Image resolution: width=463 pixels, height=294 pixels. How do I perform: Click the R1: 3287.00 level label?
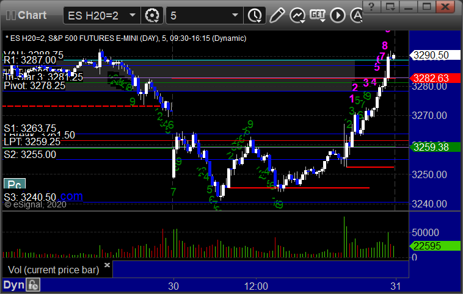pos(30,60)
